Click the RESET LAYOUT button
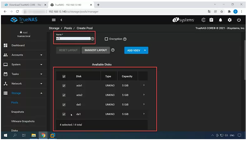Image resolution: width=247 pixels, height=141 pixels. tap(68, 50)
